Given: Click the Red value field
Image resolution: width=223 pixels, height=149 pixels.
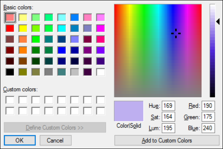Looking at the screenshot, I should click(x=208, y=106).
